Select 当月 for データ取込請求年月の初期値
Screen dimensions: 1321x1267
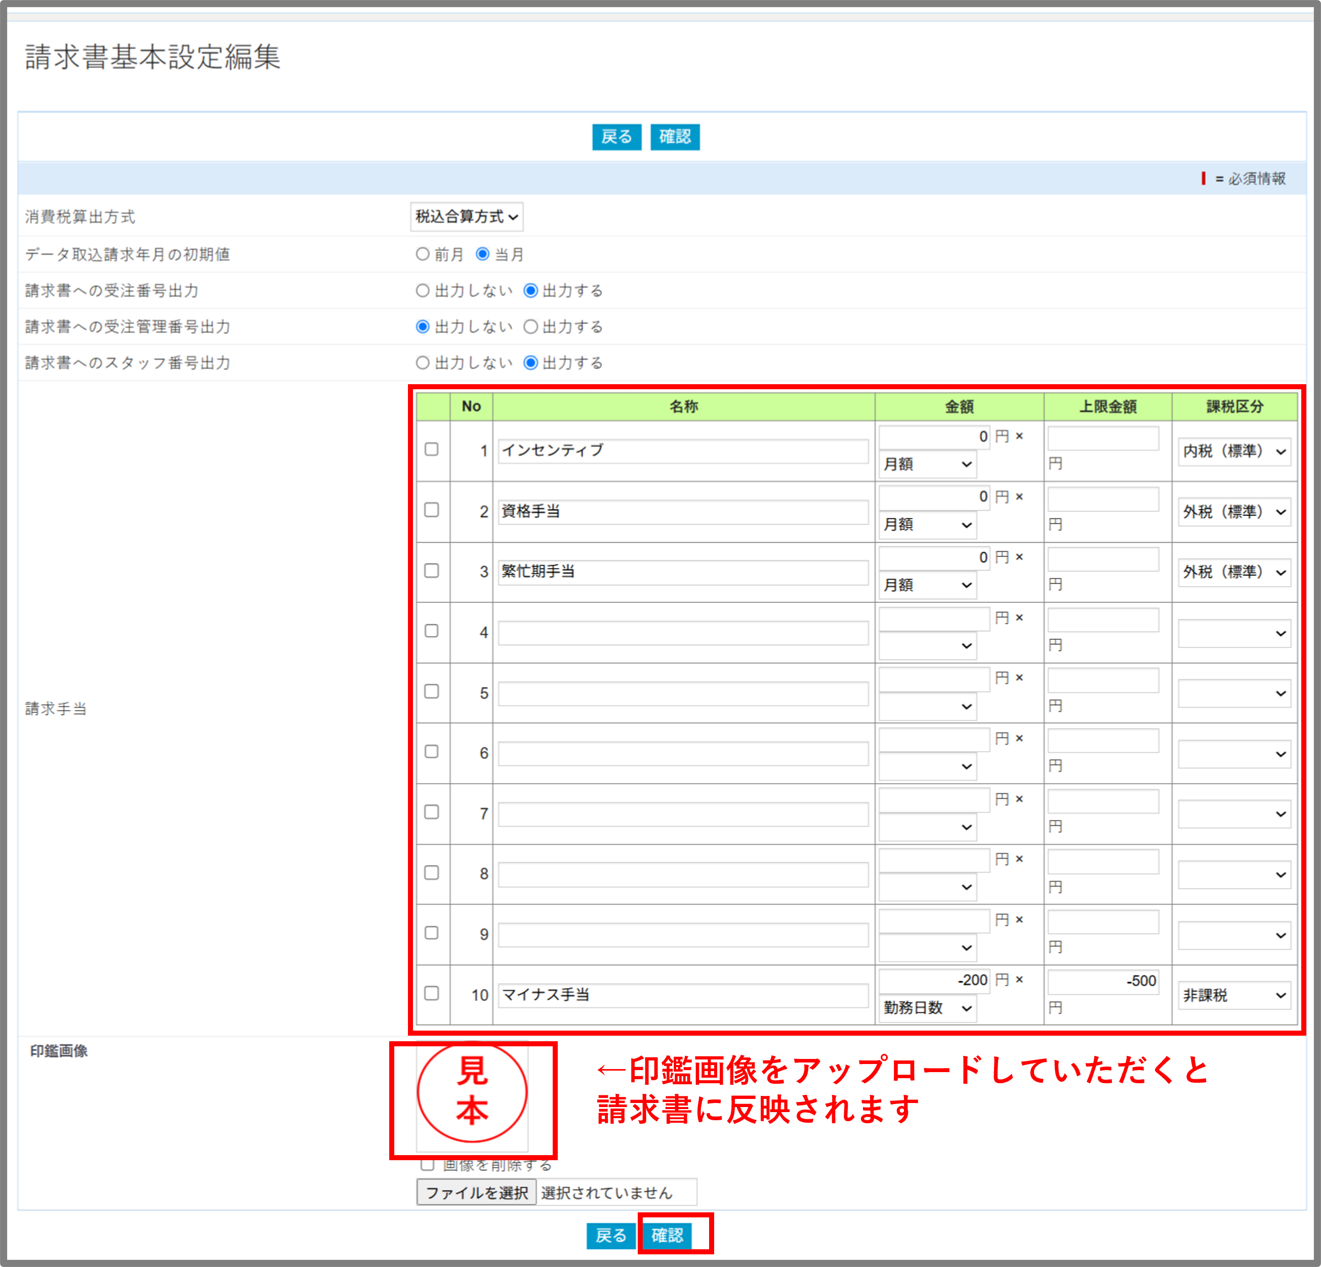coord(482,254)
